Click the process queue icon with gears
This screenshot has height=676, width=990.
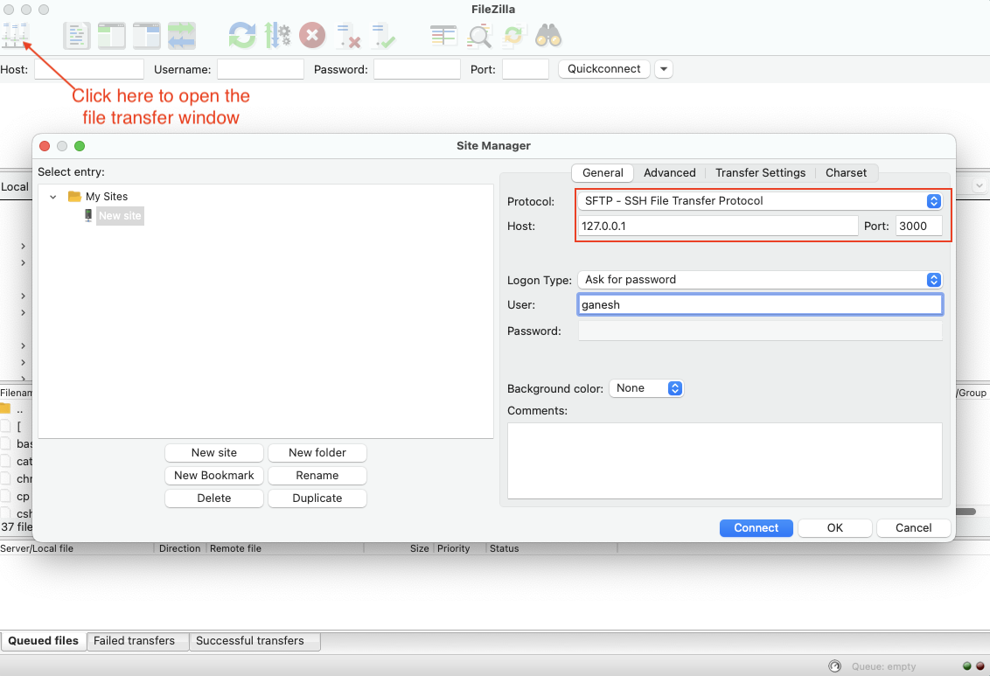click(277, 35)
